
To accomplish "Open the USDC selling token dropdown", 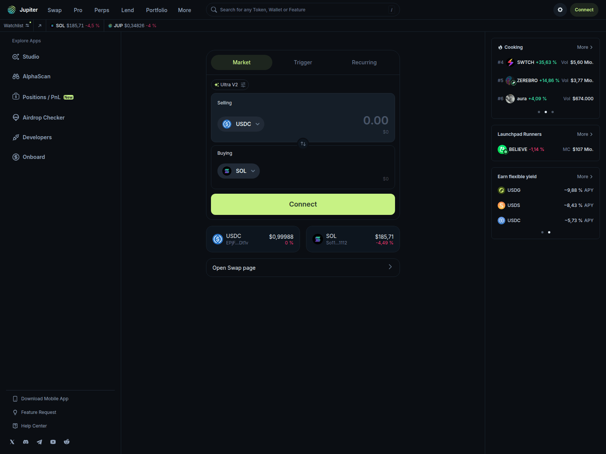I will click(x=241, y=124).
